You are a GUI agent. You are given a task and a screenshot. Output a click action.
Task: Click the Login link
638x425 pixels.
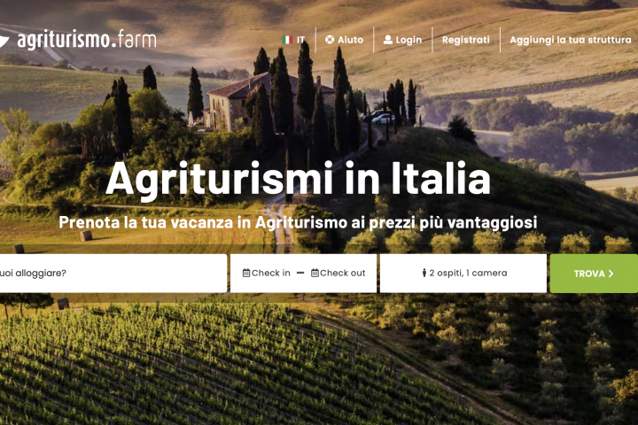403,40
